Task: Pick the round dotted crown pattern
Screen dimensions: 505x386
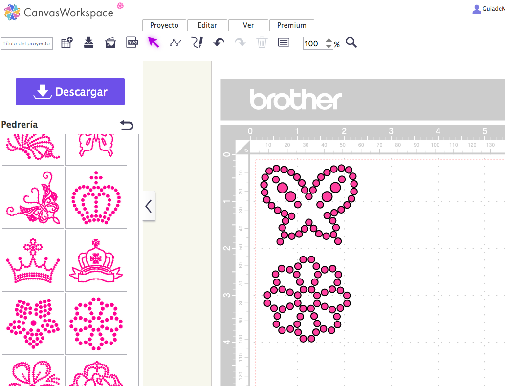Action: [96, 198]
